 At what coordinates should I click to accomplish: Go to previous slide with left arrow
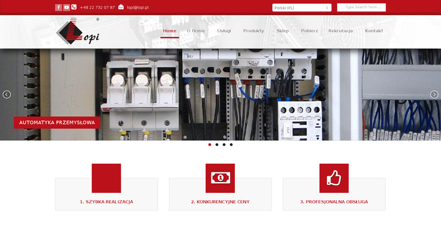click(7, 94)
